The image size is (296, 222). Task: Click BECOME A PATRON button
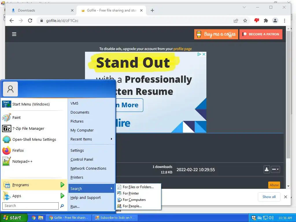pyautogui.click(x=261, y=34)
